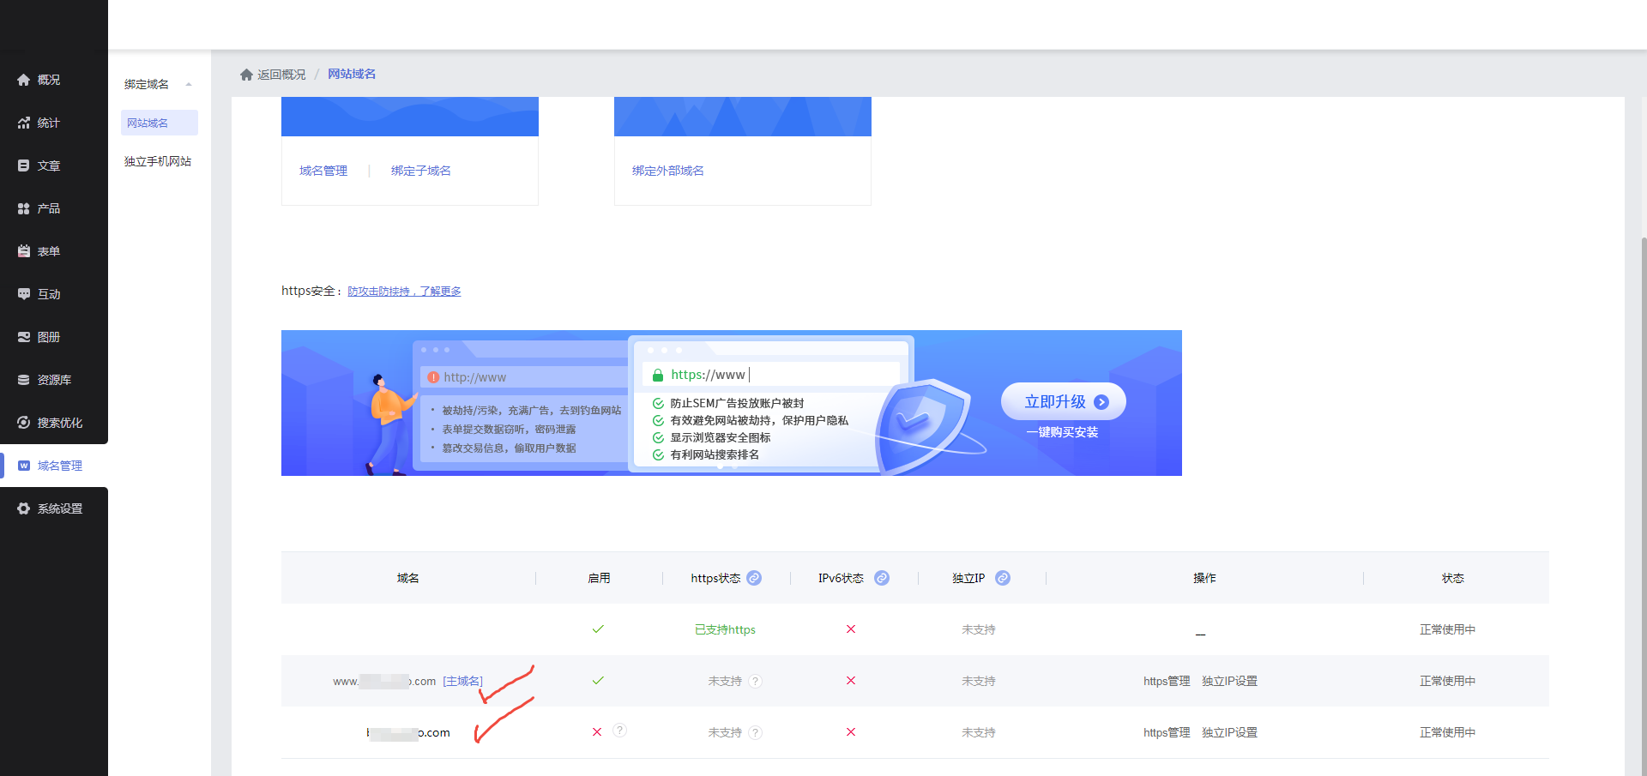Click 绑定子域名 link
The width and height of the screenshot is (1647, 776).
[x=420, y=171]
